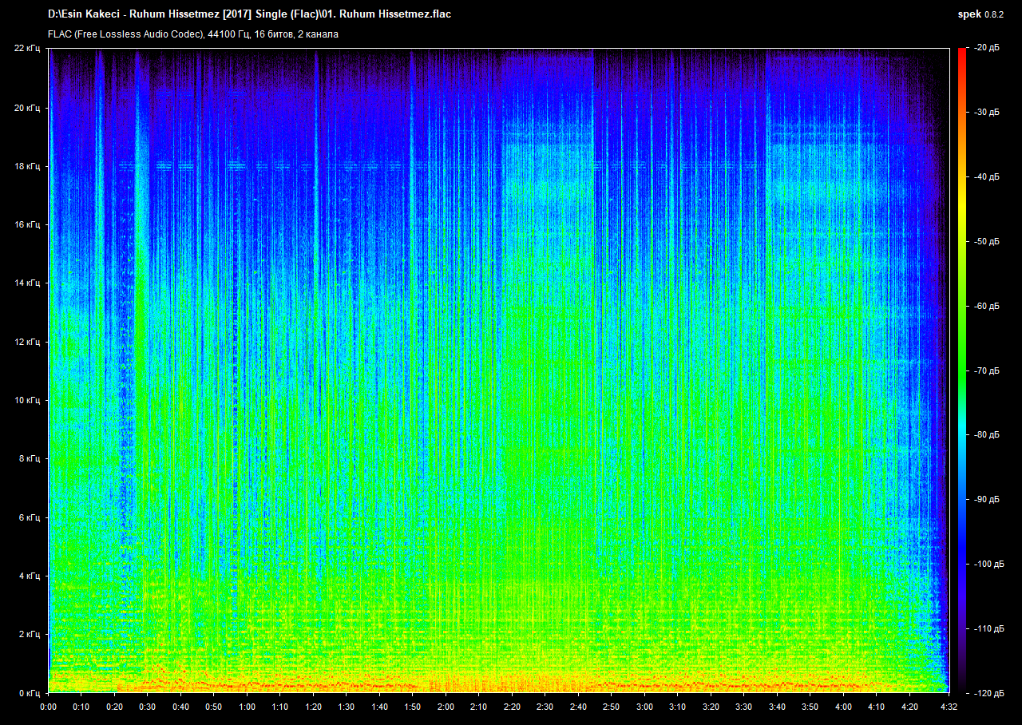Click the 2:20 time axis label
The width and height of the screenshot is (1022, 725).
512,707
